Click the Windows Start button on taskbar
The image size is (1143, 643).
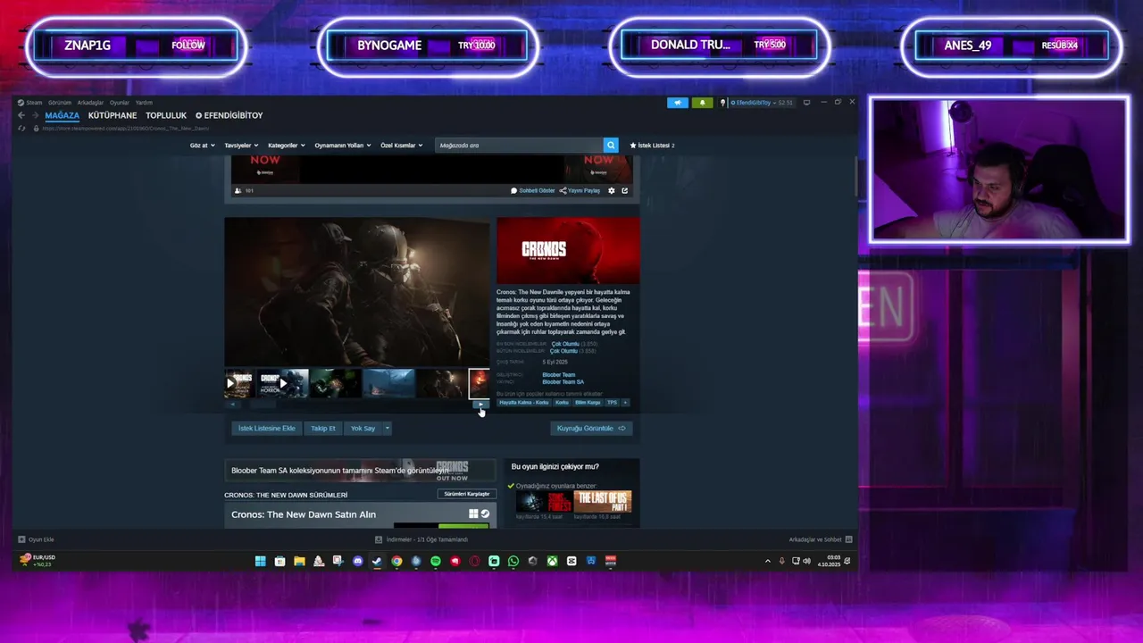pos(260,561)
